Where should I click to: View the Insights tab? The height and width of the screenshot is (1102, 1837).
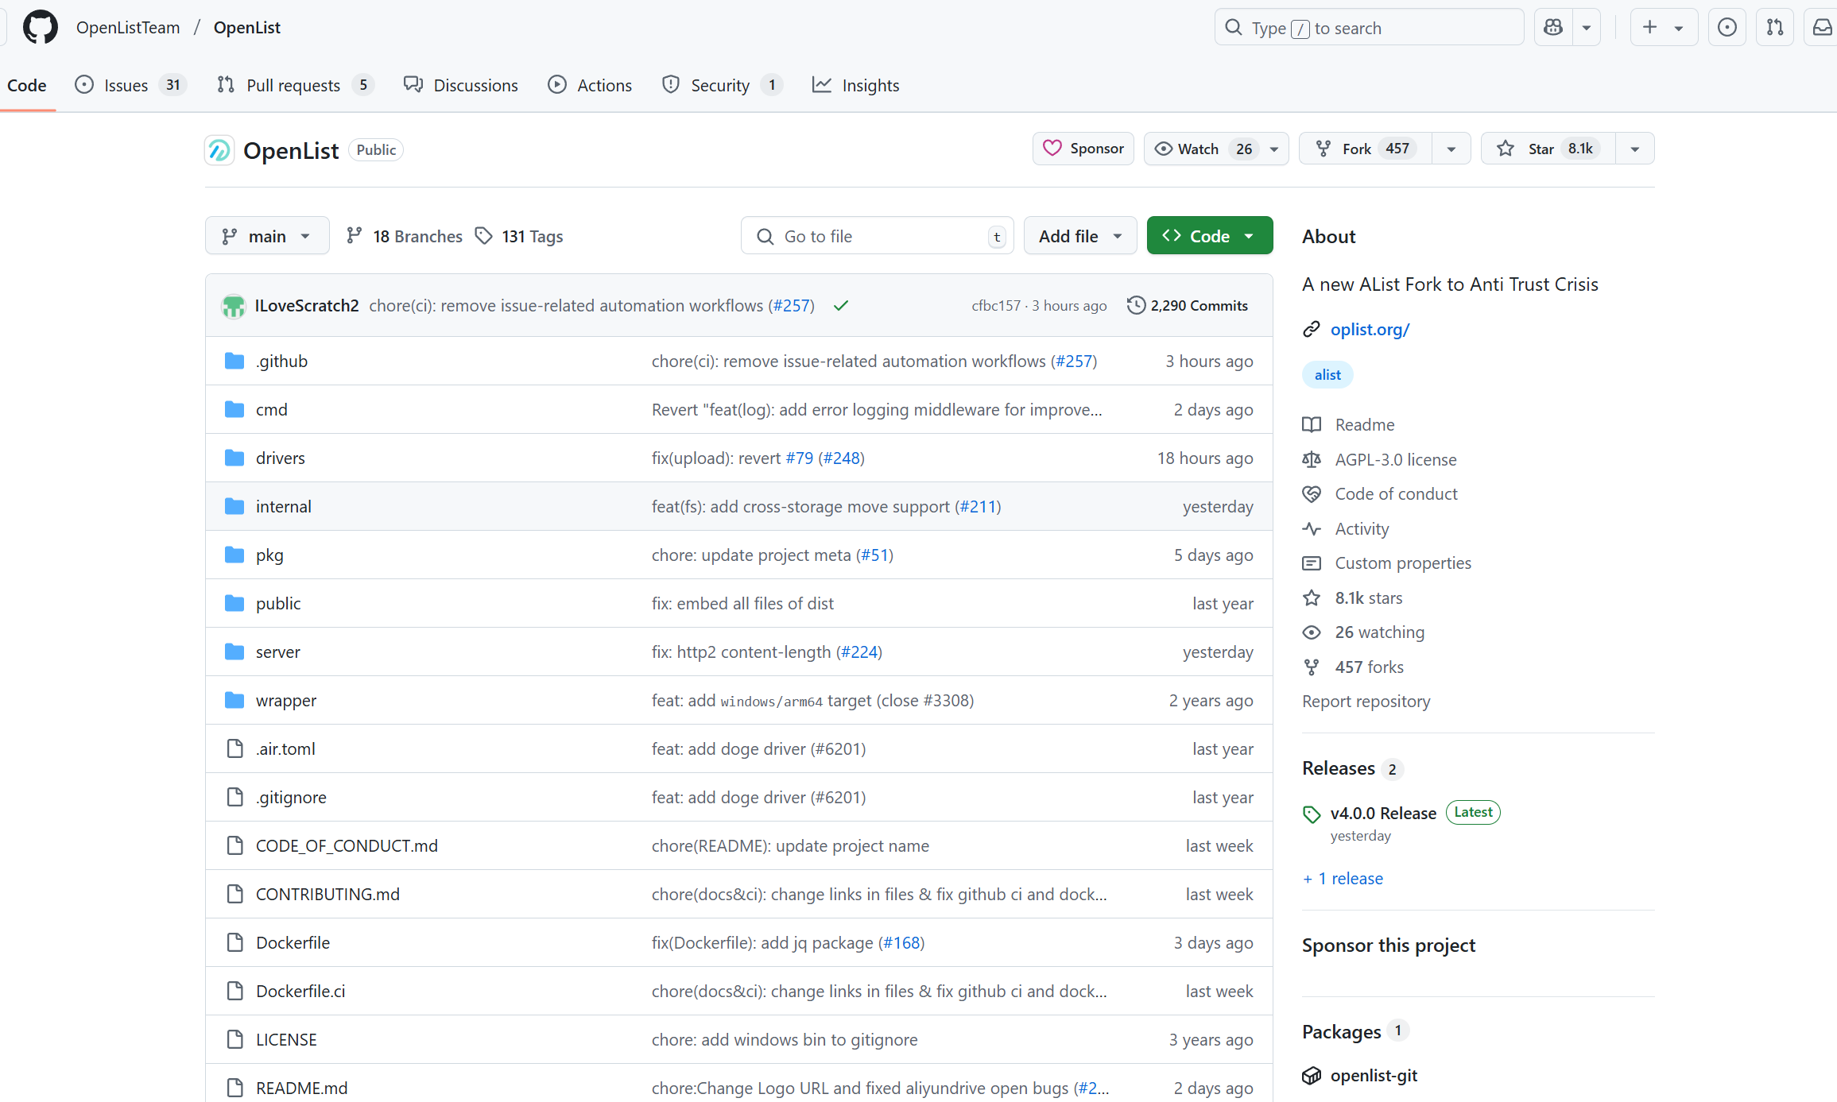[x=855, y=85]
